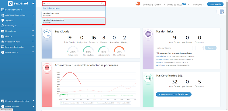Open Dashboard SW Panel

pos(13,10)
